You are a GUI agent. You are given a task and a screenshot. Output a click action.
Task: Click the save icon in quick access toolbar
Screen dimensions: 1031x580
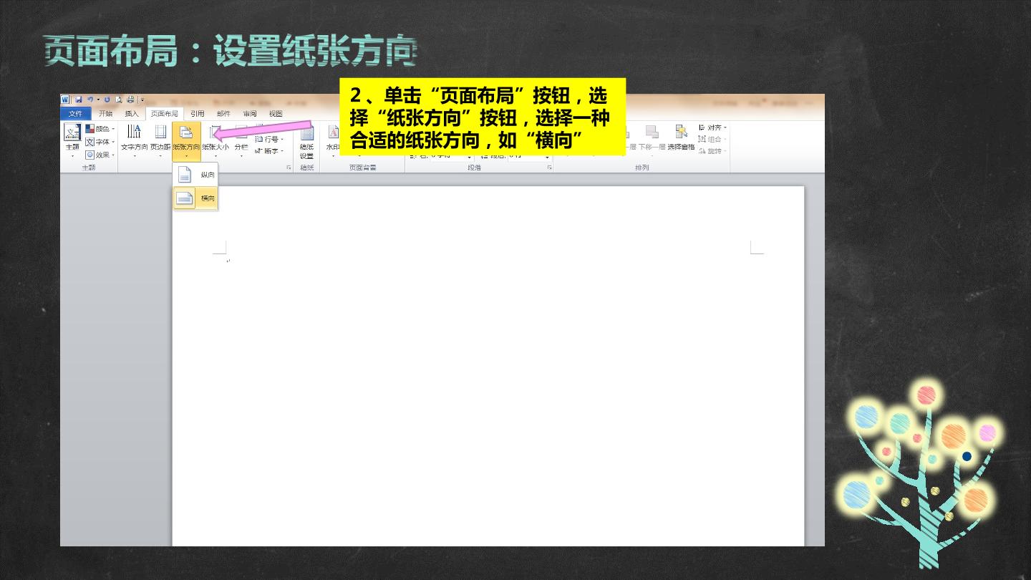tap(79, 100)
